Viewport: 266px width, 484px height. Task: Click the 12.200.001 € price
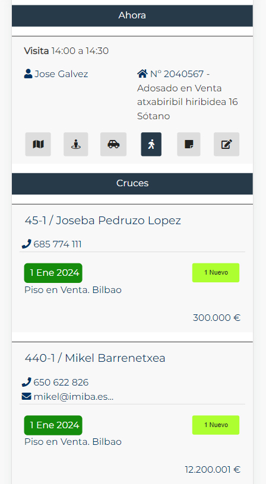click(x=213, y=470)
